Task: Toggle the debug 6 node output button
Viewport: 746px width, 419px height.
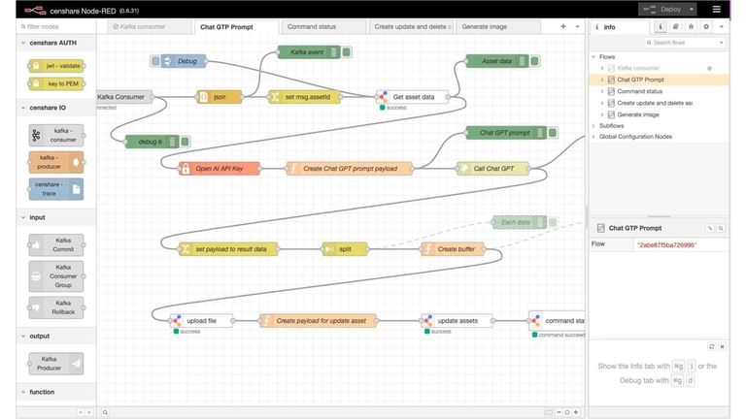Action: pos(186,142)
